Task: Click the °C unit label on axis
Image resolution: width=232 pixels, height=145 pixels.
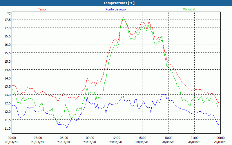Action: tap(9, 13)
